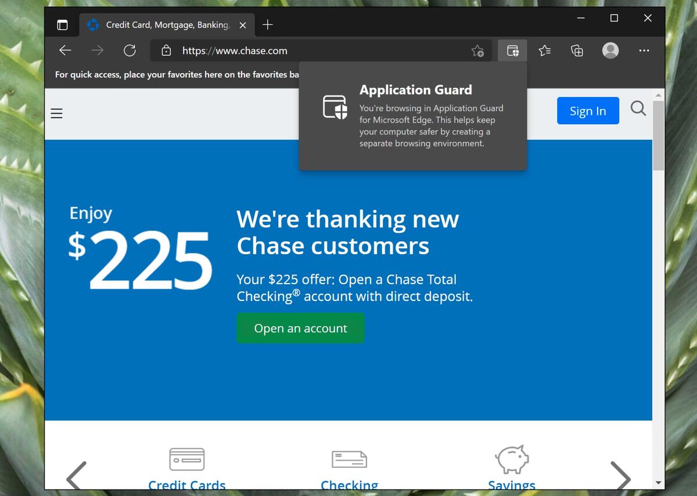The height and width of the screenshot is (496, 697).
Task: Open Chase hamburger navigation menu
Action: coord(56,113)
